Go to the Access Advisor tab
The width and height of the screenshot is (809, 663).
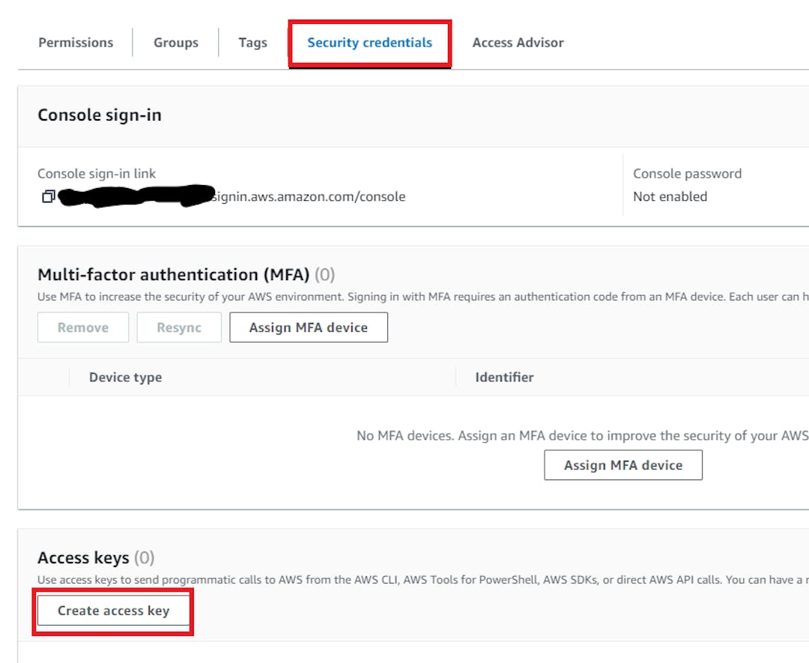[x=518, y=43]
